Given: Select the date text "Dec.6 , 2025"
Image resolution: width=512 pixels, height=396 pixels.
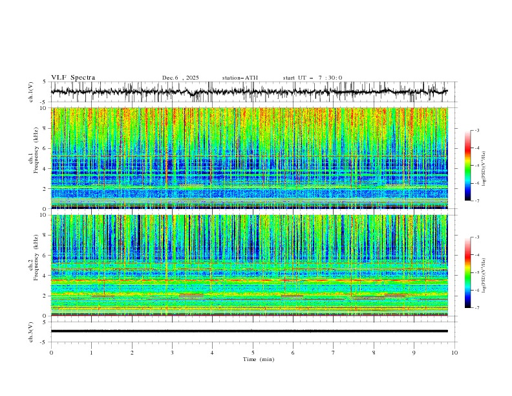Looking at the screenshot, I should (x=180, y=78).
